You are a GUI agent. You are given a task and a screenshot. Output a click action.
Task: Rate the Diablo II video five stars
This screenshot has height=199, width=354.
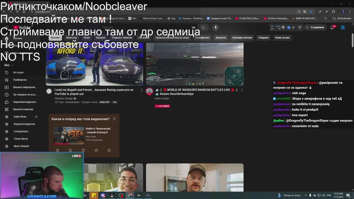pos(109,150)
